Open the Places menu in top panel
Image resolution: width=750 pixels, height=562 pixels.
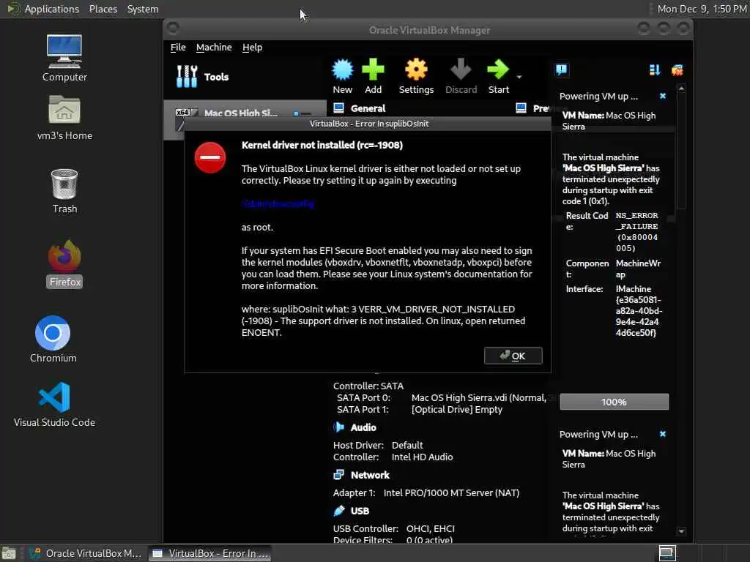pyautogui.click(x=103, y=9)
